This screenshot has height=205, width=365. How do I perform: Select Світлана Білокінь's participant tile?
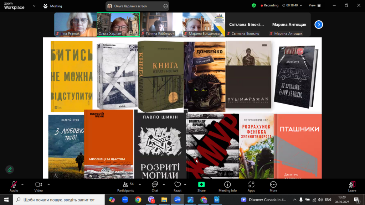click(247, 25)
